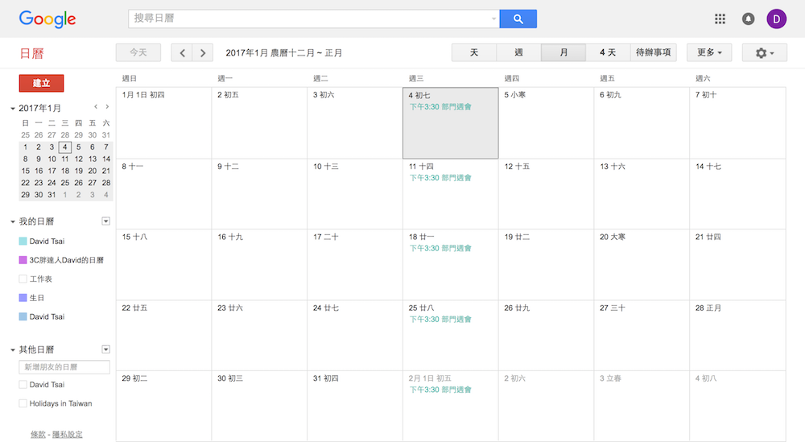
Task: Open the Google apps grid
Action: pyautogui.click(x=720, y=19)
